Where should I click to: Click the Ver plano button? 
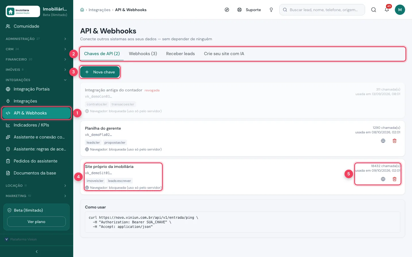pos(36,222)
